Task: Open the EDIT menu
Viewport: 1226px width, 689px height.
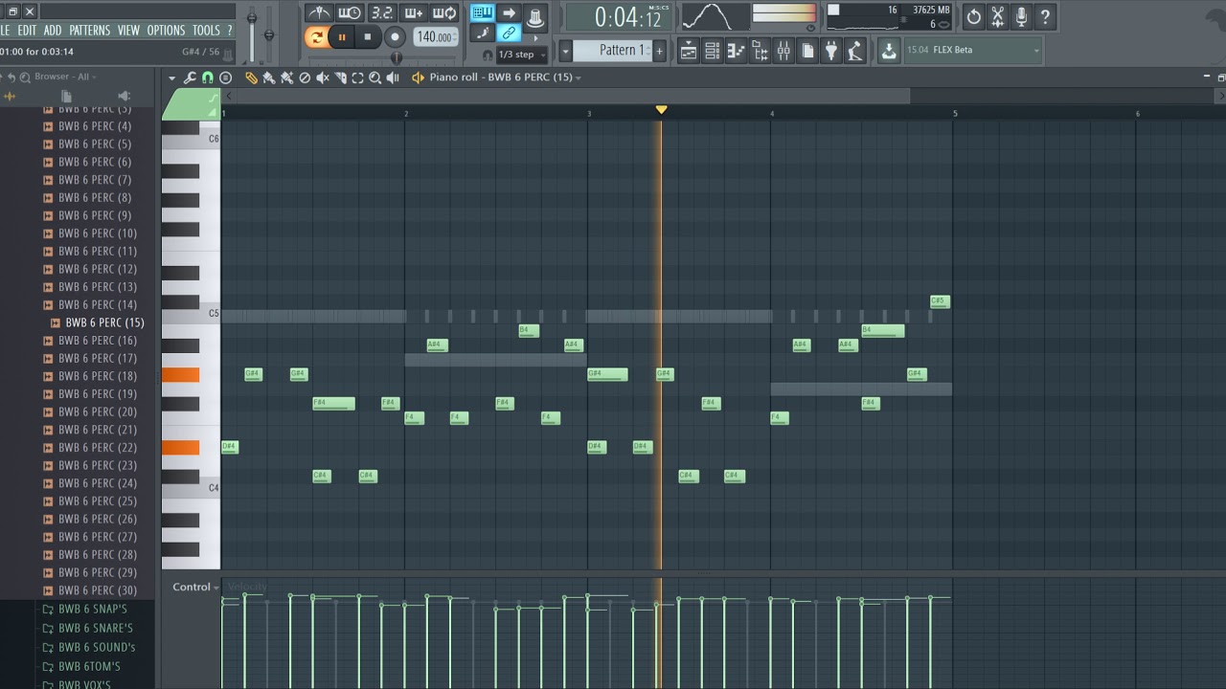Action: (x=27, y=31)
